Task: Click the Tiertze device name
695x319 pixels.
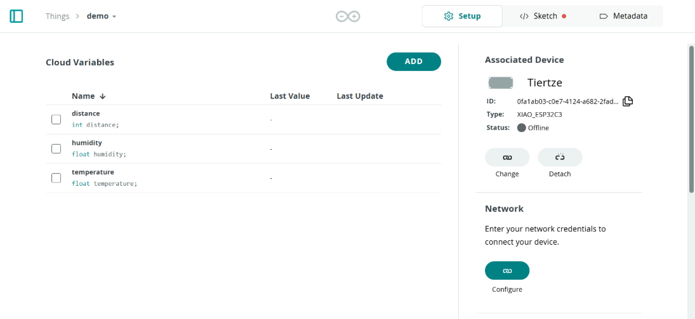Action: pyautogui.click(x=545, y=82)
